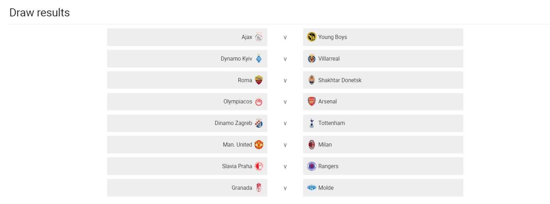Open the Olympiacos team link
This screenshot has height=204, width=550.
pyautogui.click(x=238, y=101)
